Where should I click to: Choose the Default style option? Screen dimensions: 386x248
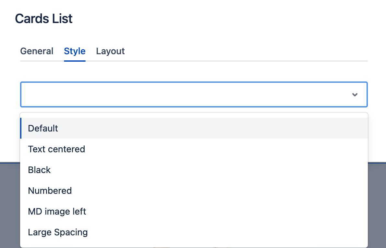pyautogui.click(x=194, y=128)
